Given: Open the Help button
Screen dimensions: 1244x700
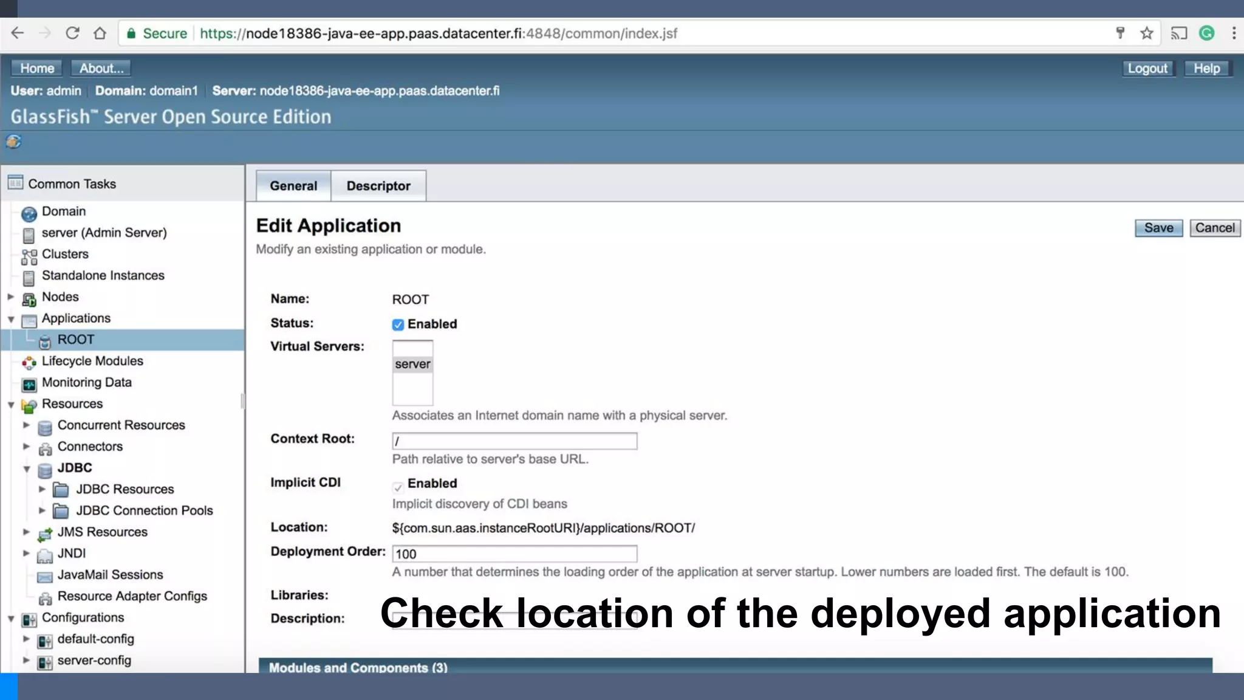Looking at the screenshot, I should click(1207, 69).
